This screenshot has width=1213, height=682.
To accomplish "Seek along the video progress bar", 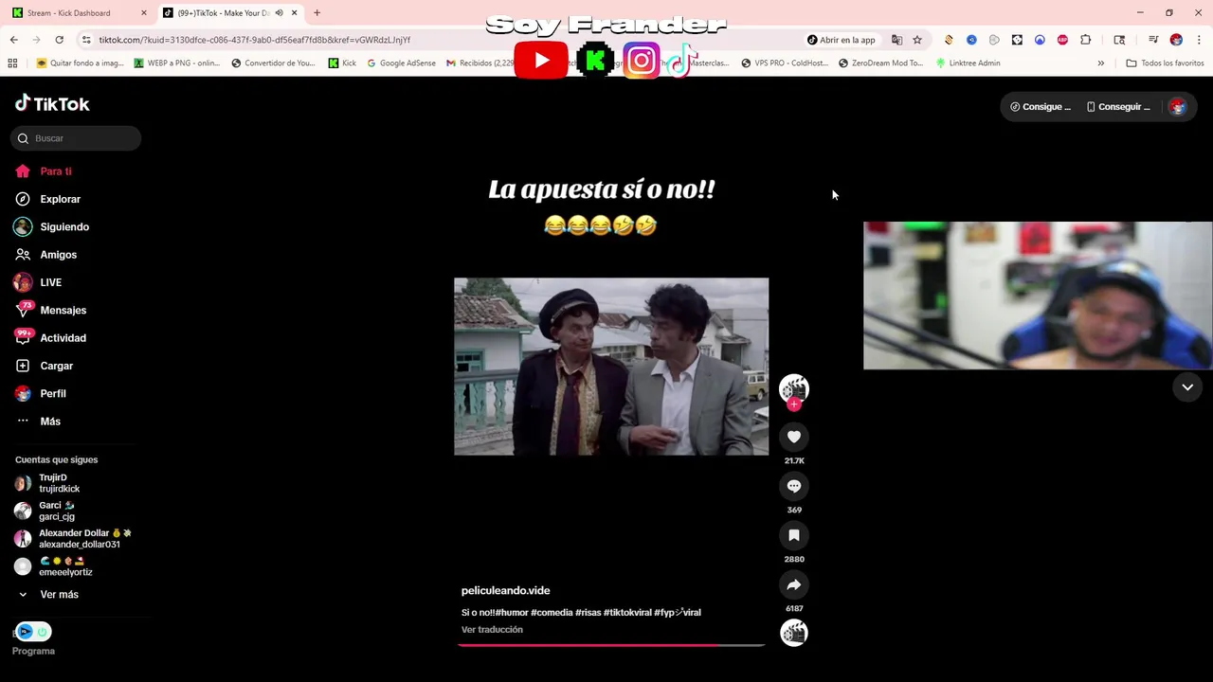I will (611, 645).
